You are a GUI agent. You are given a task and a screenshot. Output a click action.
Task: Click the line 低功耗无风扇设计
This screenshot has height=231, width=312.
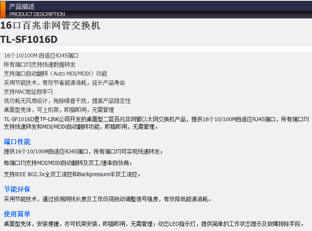67,101
